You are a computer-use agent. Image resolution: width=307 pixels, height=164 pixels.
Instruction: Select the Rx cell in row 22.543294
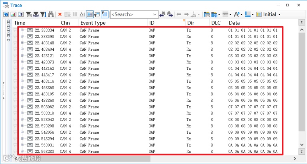point(189,138)
